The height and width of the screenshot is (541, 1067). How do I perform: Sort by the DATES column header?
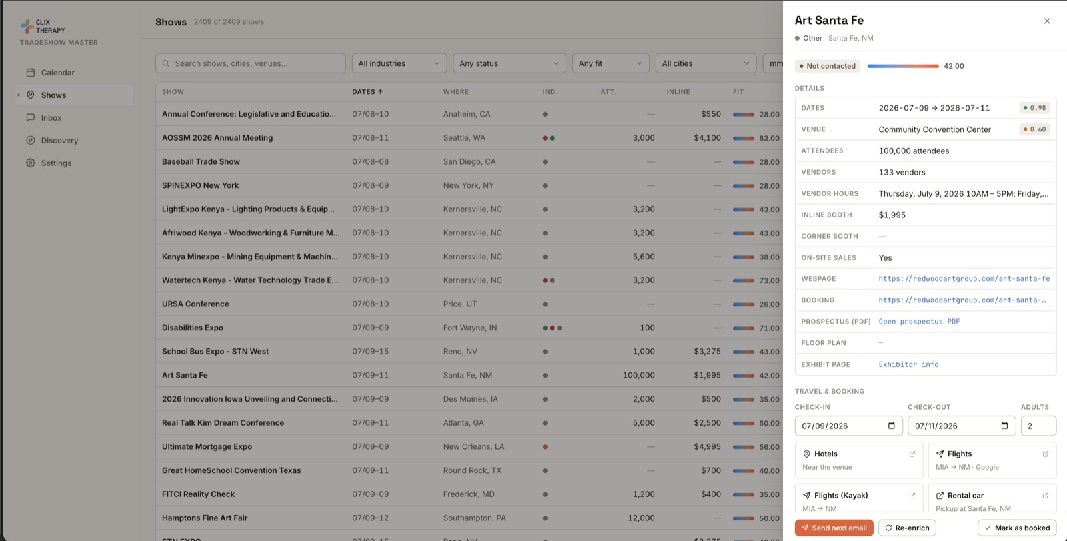click(367, 92)
